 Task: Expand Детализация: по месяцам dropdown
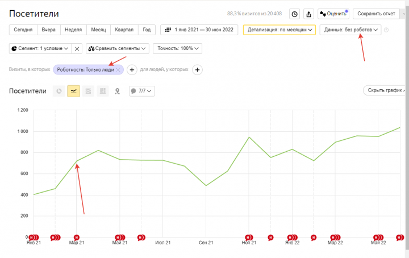[x=279, y=30]
